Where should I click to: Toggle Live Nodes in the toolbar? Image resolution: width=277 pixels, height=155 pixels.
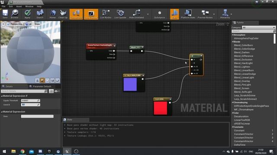click(x=106, y=14)
